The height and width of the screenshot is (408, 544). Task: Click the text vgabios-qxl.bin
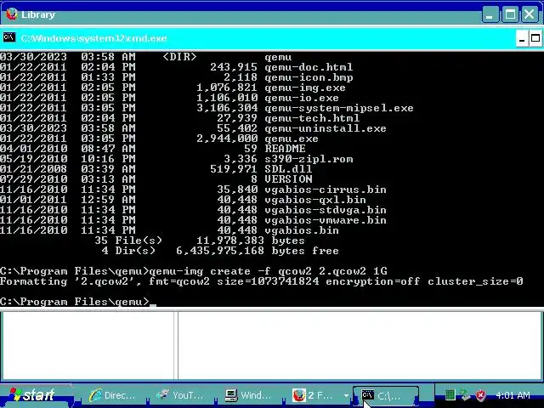315,200
